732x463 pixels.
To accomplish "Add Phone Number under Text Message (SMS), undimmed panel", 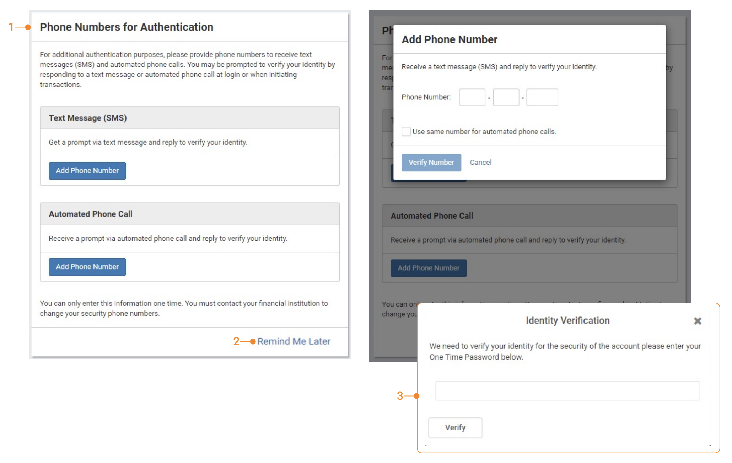I will coord(87,171).
